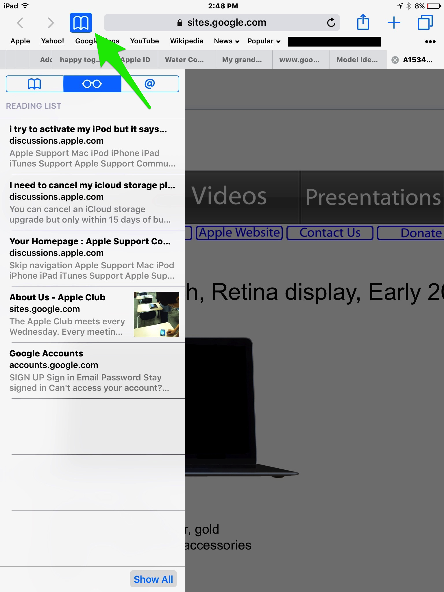Tap the battery indicator in status bar
The width and height of the screenshot is (444, 592).
pyautogui.click(x=434, y=6)
